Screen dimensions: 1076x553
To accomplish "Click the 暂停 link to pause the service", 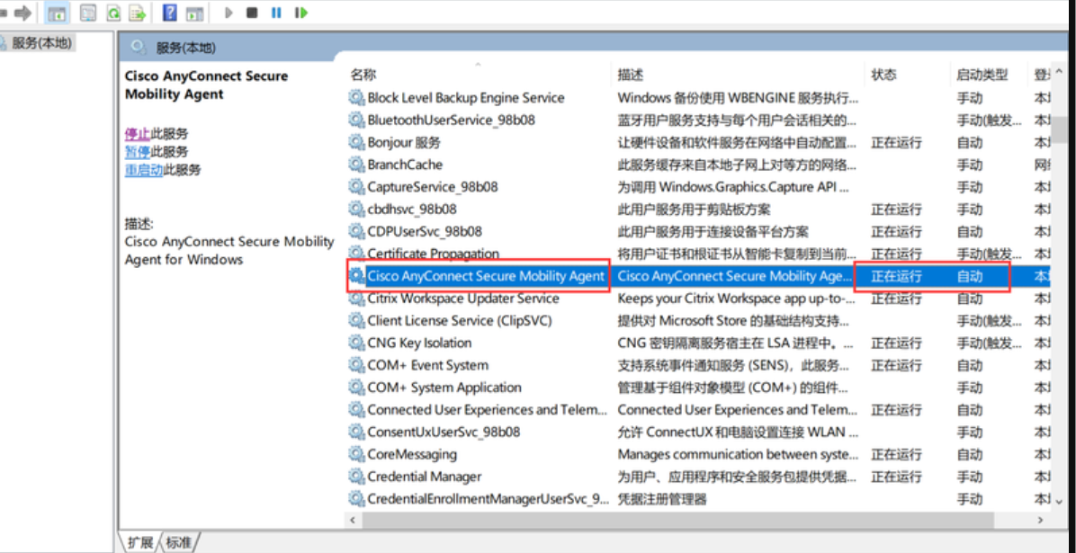I will (137, 152).
